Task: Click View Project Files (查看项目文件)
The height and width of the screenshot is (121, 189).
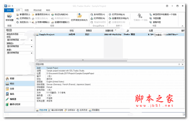Action: 41,14
